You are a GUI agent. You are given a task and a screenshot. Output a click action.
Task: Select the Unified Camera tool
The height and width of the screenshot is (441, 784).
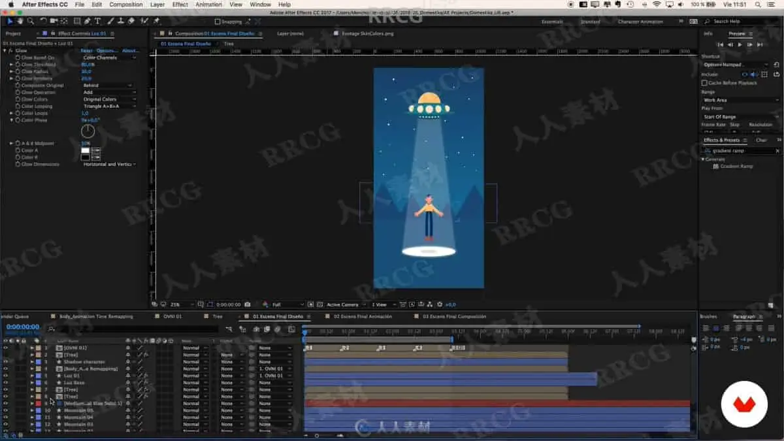54,21
